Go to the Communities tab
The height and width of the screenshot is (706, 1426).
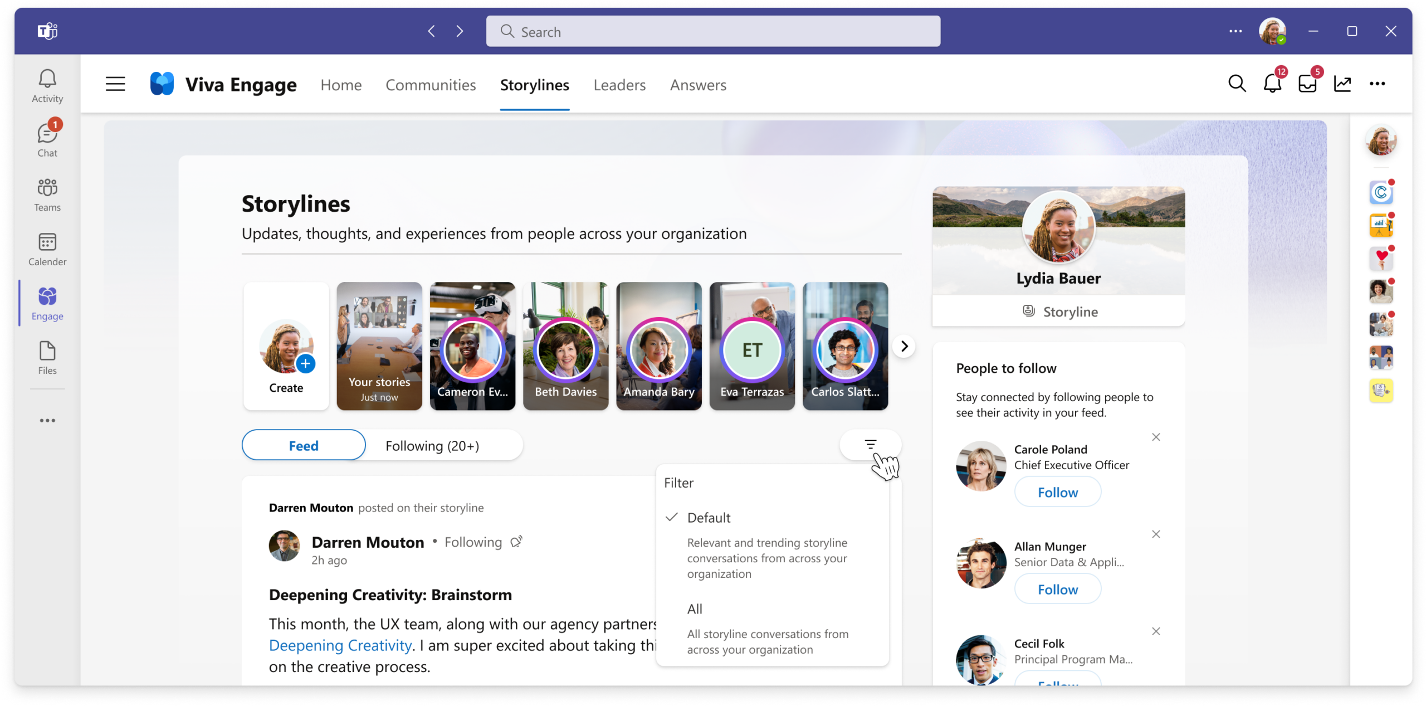click(x=431, y=85)
